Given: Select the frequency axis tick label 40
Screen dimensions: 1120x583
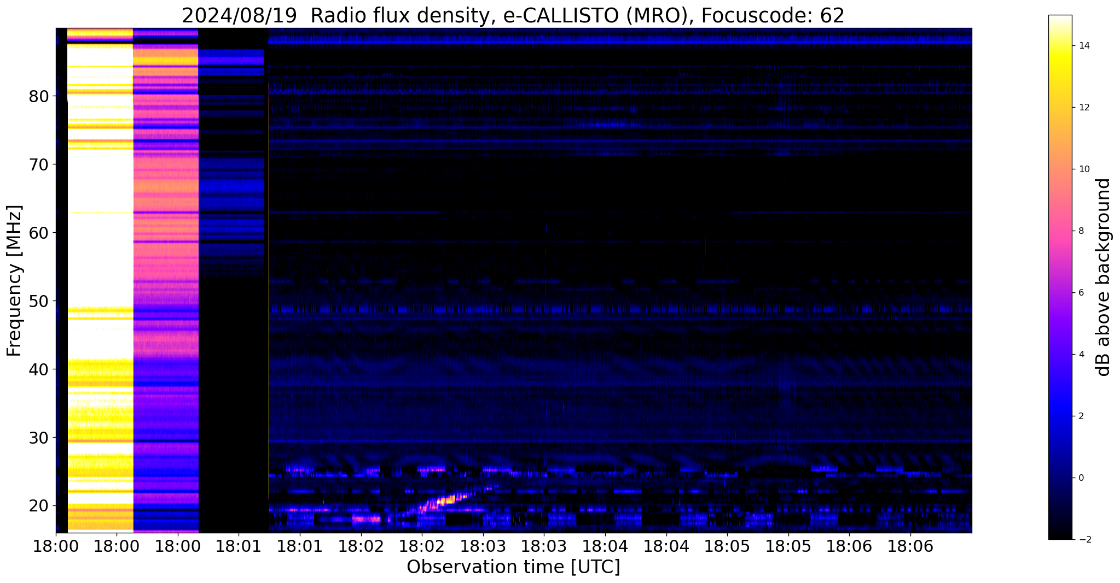Looking at the screenshot, I should pos(39,370).
